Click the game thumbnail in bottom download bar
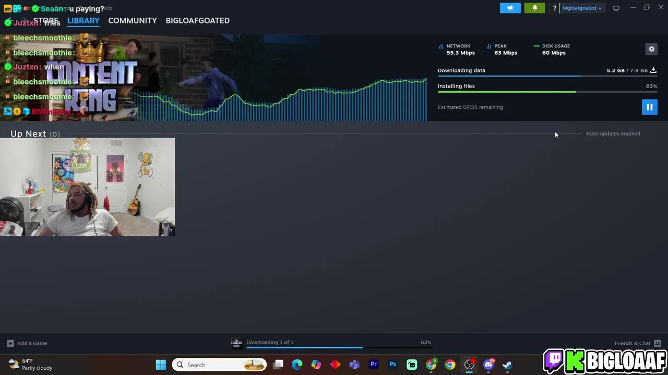The width and height of the screenshot is (668, 375). (236, 343)
